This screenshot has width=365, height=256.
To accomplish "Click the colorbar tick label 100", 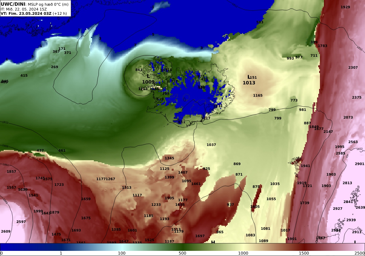I will pyautogui.click(x=122, y=253).
